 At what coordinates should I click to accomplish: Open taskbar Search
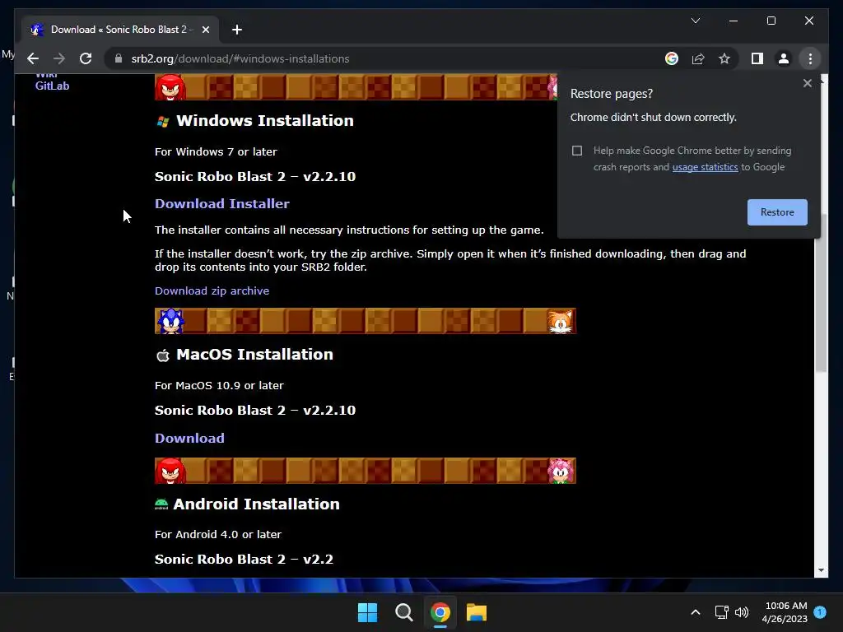click(403, 612)
